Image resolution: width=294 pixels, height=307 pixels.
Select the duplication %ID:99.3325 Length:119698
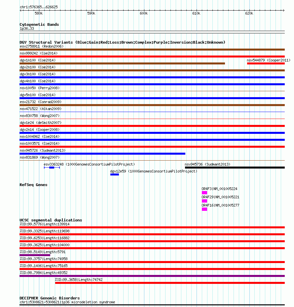click(152, 234)
